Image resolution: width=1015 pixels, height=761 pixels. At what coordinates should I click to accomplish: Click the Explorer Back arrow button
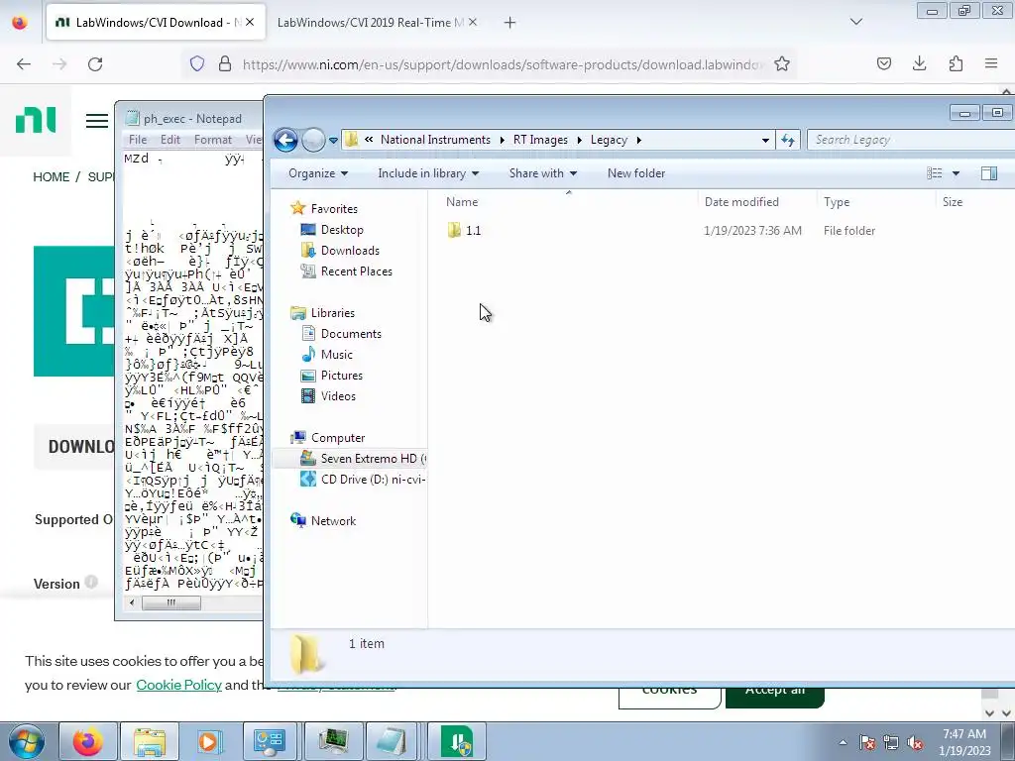285,140
